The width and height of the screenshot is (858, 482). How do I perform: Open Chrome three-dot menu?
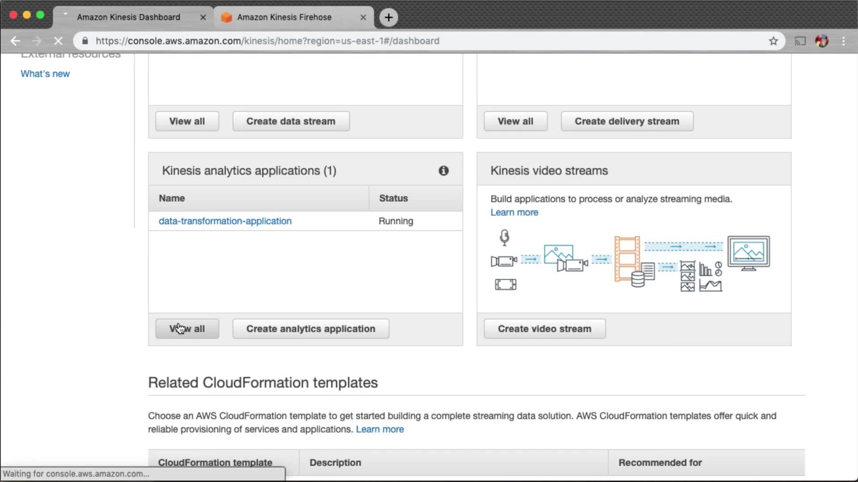843,41
